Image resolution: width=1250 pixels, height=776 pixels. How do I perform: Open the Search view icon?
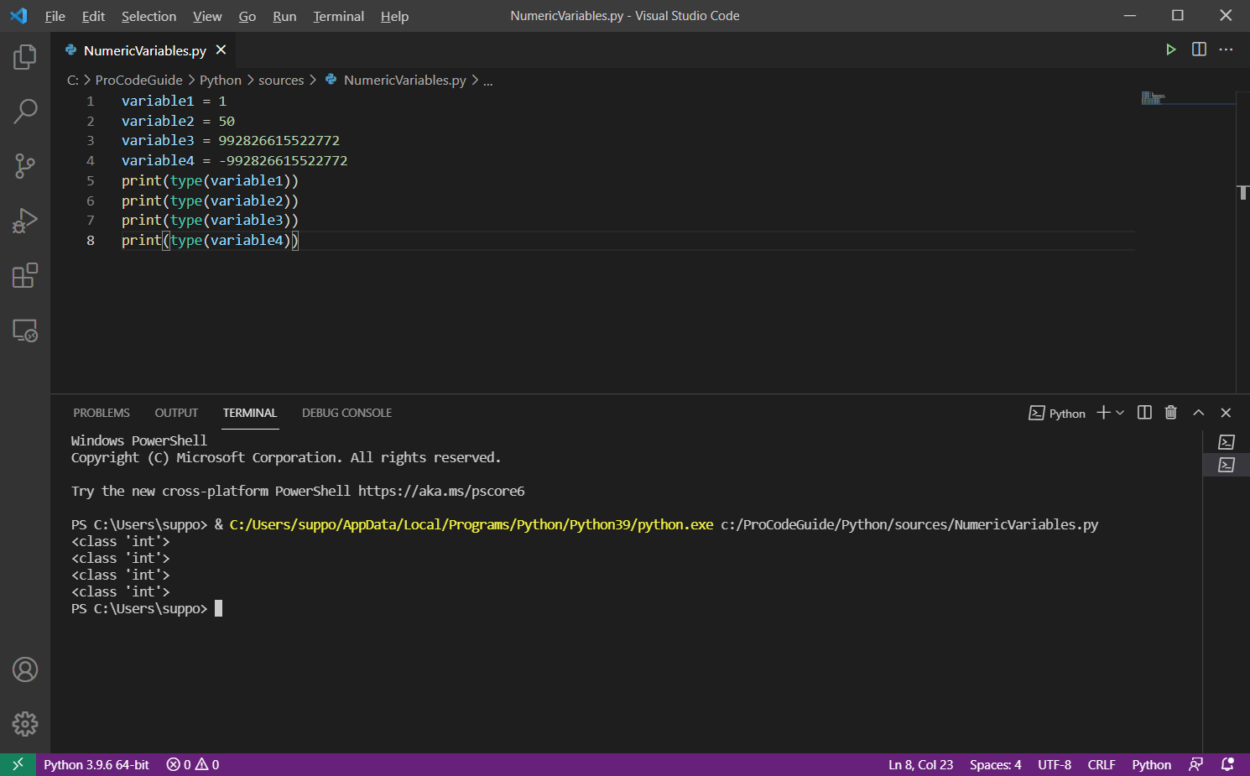click(x=25, y=111)
